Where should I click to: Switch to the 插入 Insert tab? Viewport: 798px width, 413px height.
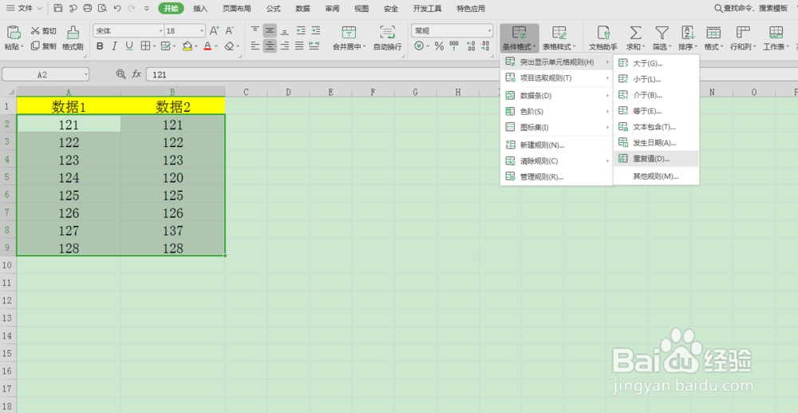200,9
